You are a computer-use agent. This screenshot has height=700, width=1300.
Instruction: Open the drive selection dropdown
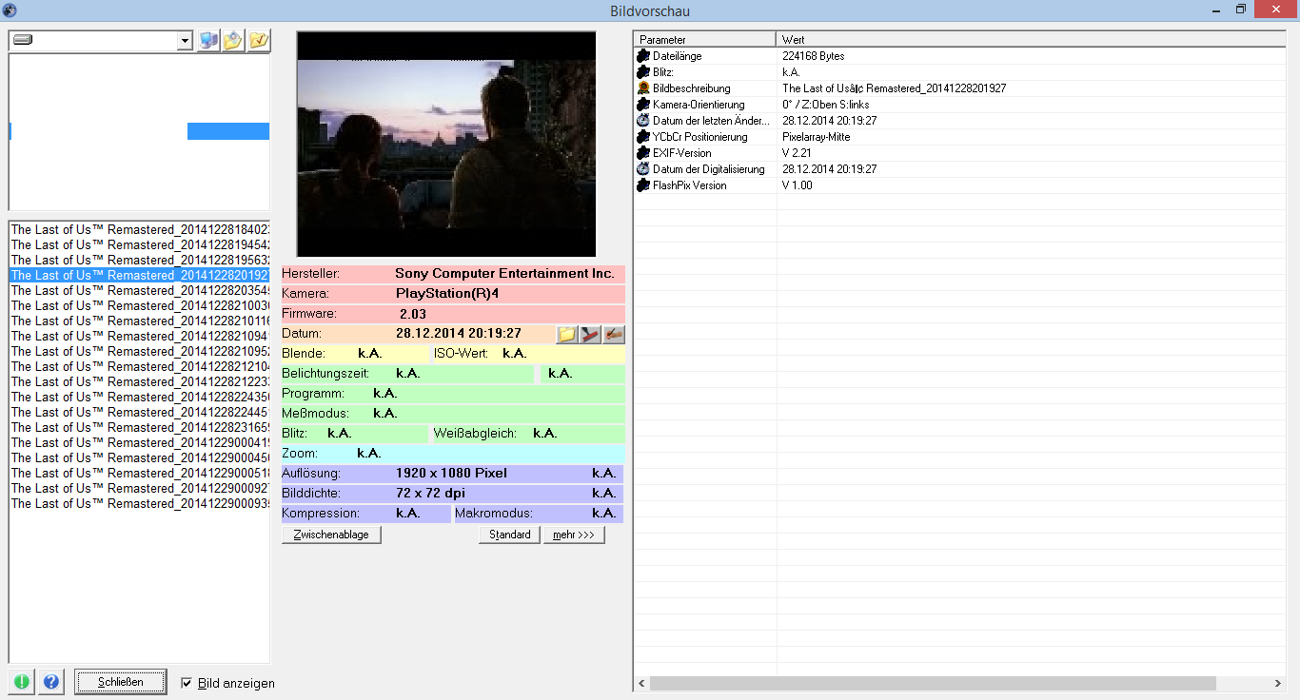pyautogui.click(x=185, y=41)
